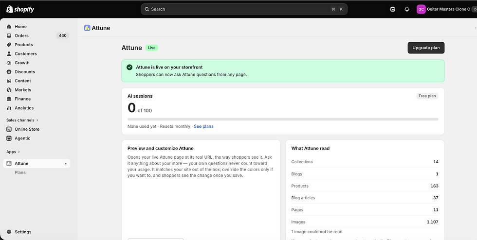The image size is (477, 240).
Task: Click the Agentic channel icon
Action: pos(9,138)
